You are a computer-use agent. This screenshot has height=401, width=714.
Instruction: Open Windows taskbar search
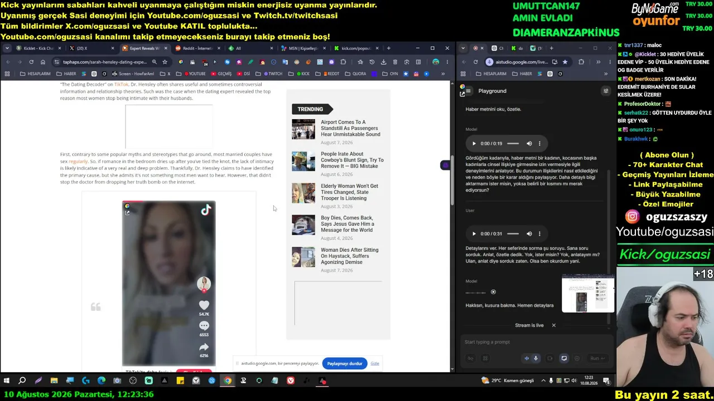pyautogui.click(x=22, y=381)
